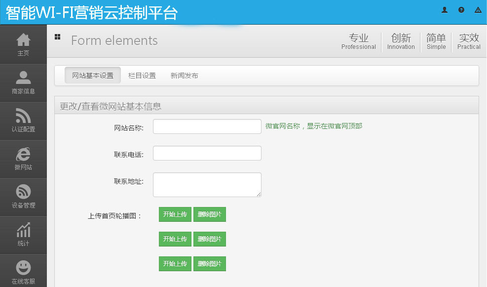Click the user profile icon in header

(x=445, y=10)
